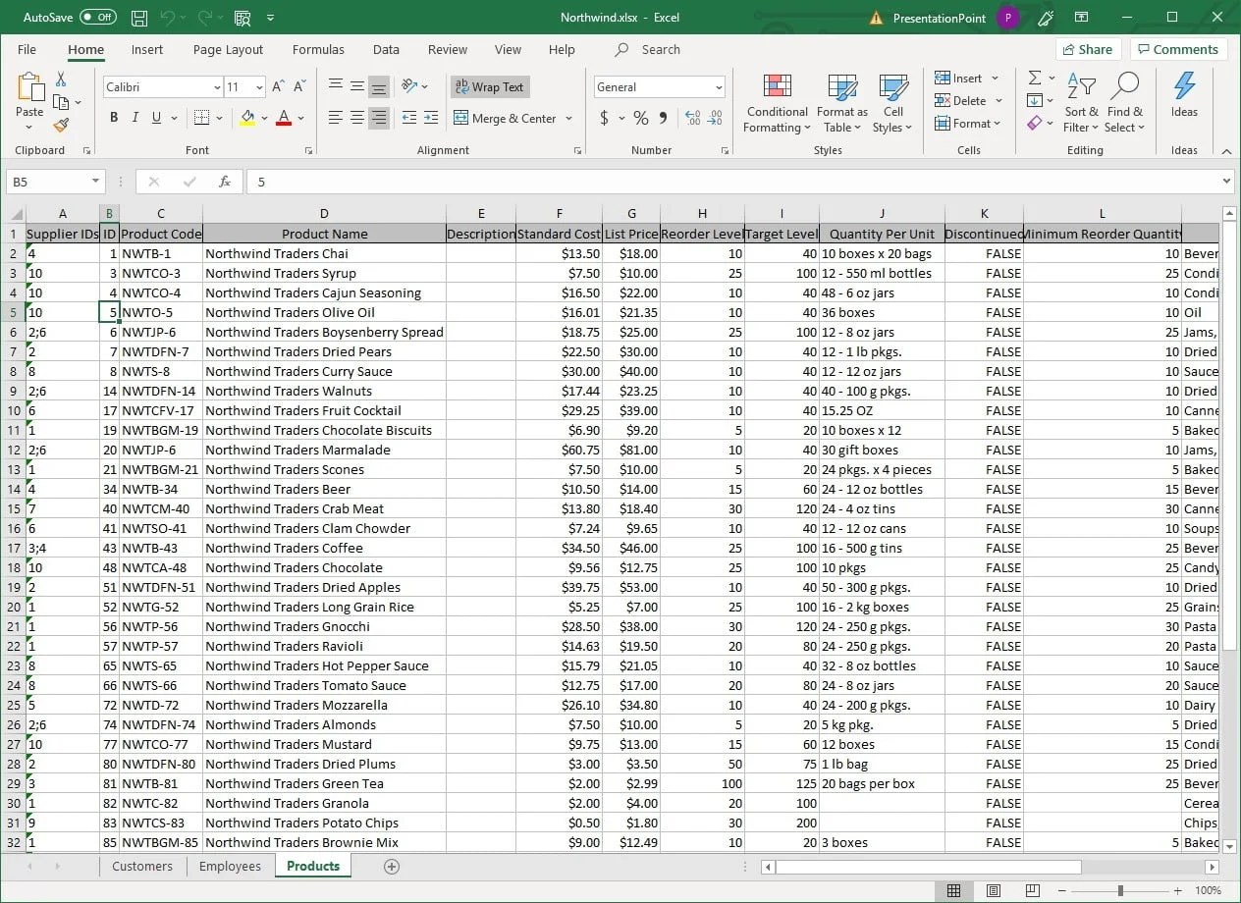Screen dimensions: 1241x903
Task: Click the Format Painter brush icon
Action: (x=61, y=125)
